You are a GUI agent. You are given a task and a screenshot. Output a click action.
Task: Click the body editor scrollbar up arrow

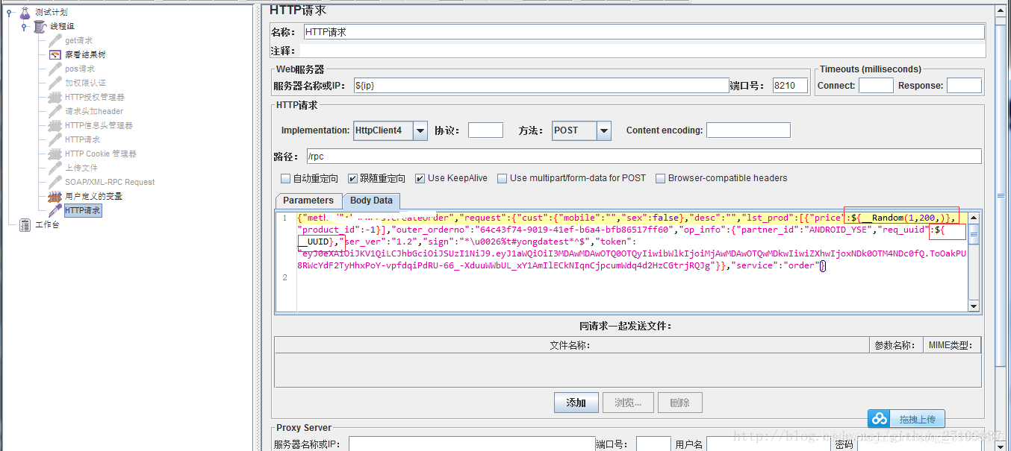[974, 218]
